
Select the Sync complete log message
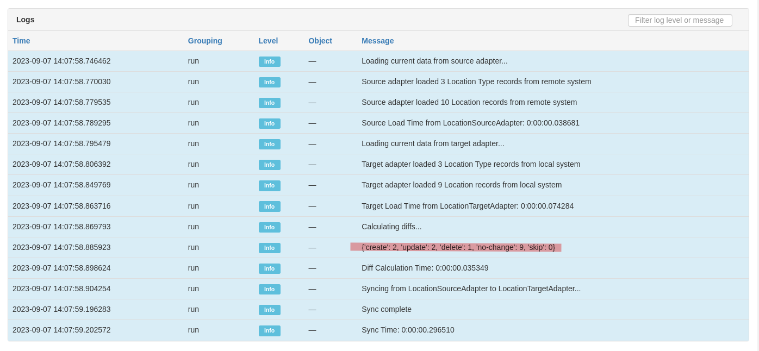tap(387, 309)
